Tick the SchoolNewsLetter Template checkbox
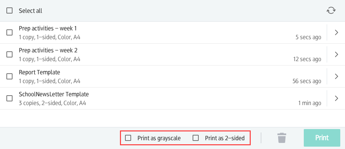The width and height of the screenshot is (345, 149). (9, 98)
